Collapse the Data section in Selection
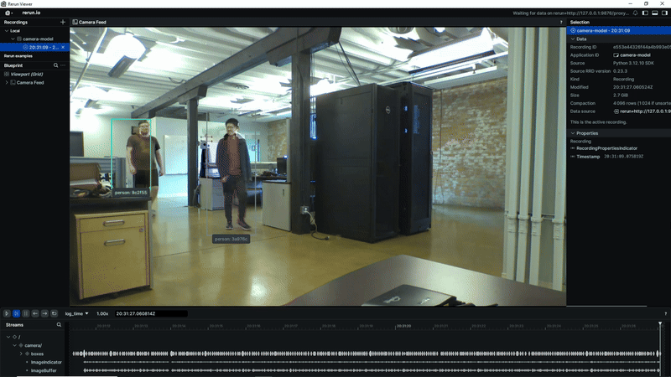Image resolution: width=671 pixels, height=377 pixels. point(573,39)
